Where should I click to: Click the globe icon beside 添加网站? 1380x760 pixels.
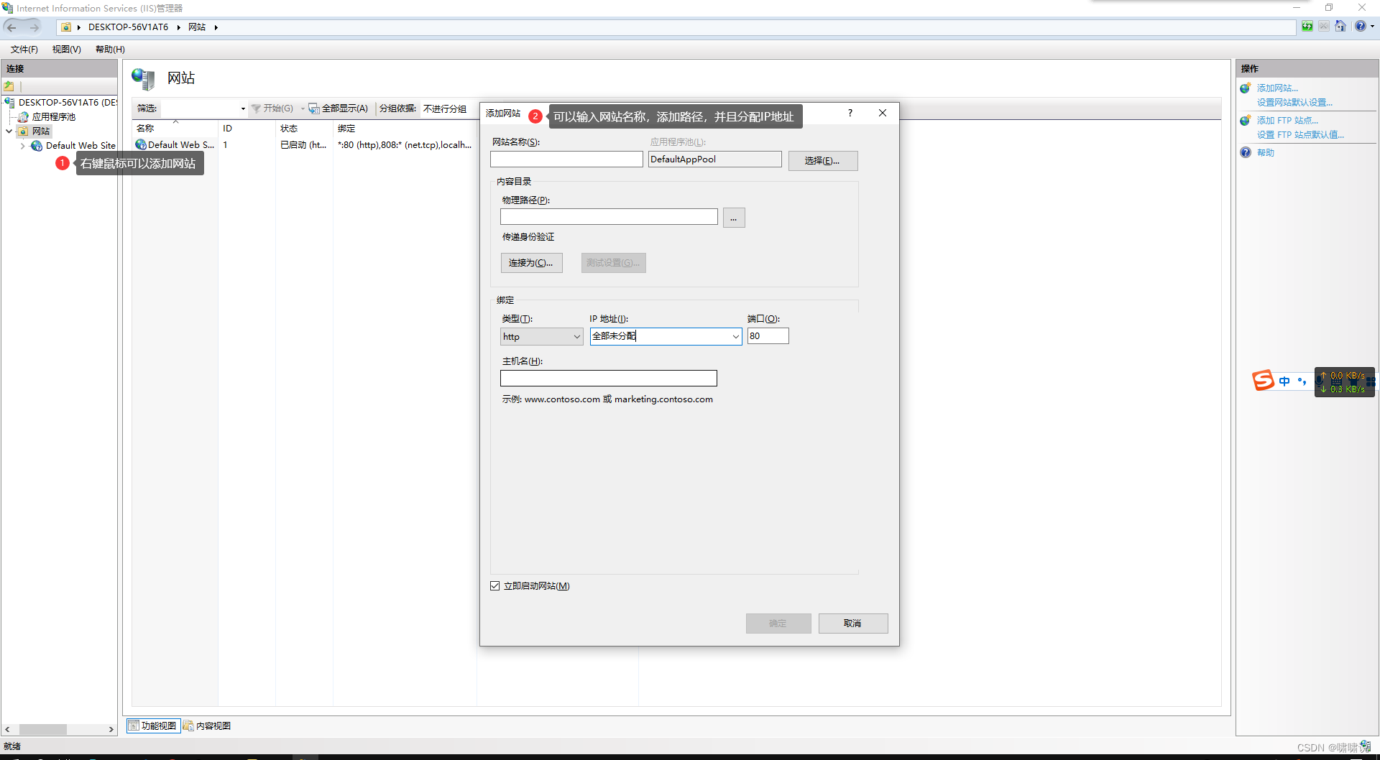point(1246,88)
